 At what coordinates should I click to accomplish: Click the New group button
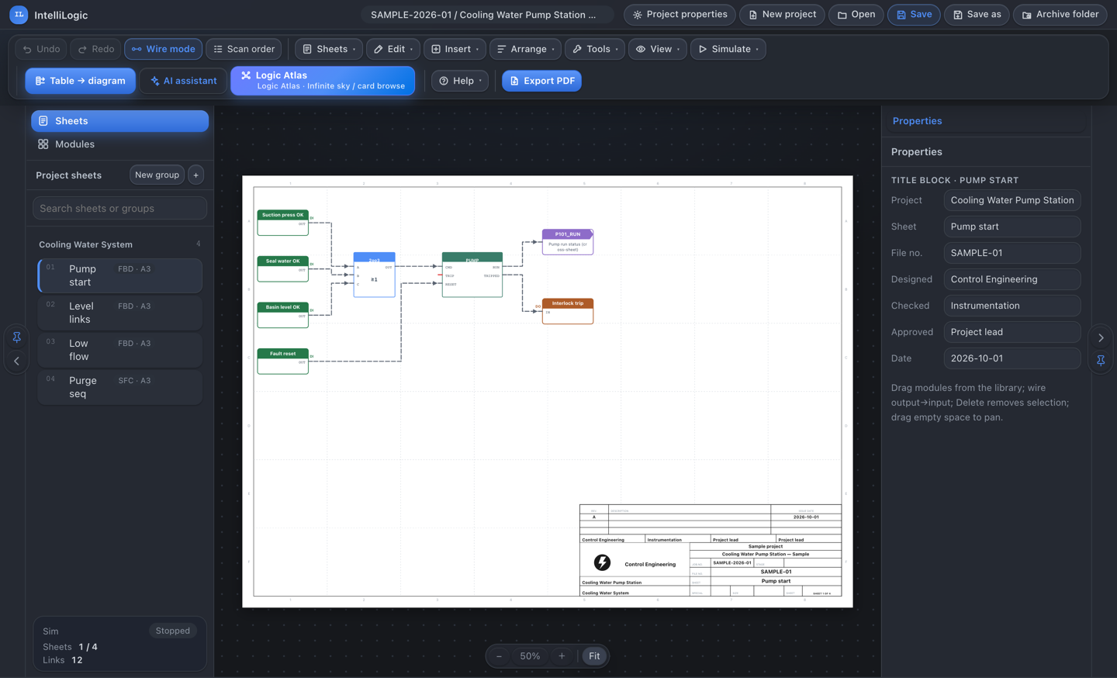(x=157, y=175)
